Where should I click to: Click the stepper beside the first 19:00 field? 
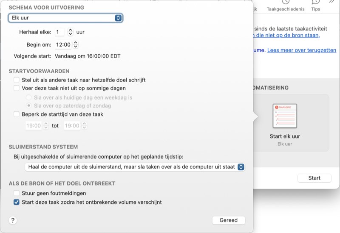(46, 125)
